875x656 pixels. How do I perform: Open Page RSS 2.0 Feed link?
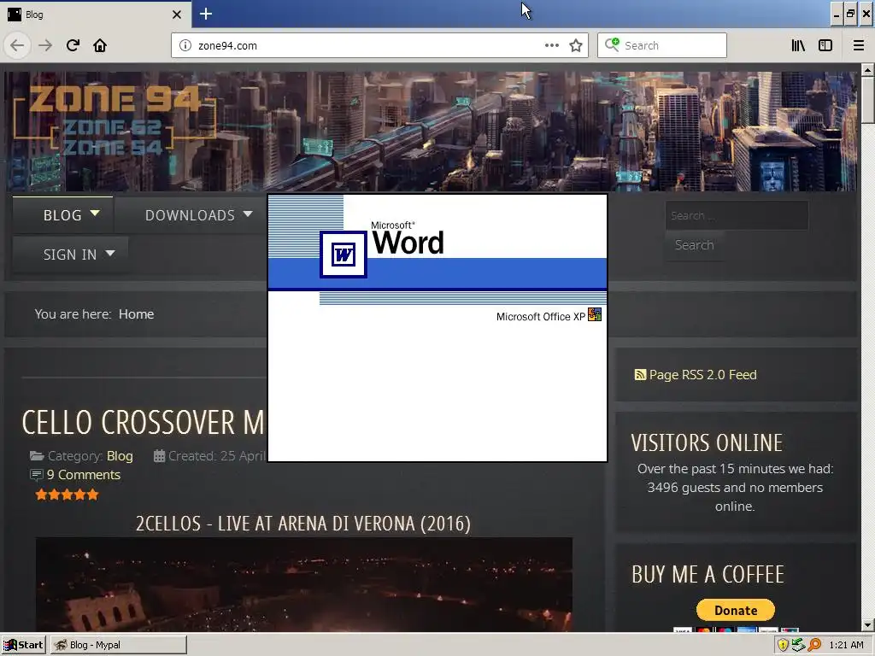[702, 375]
